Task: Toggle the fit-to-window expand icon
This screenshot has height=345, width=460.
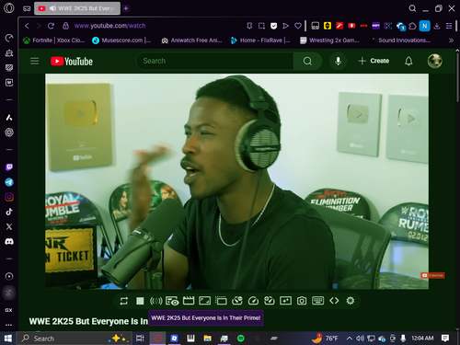Action: tap(204, 301)
